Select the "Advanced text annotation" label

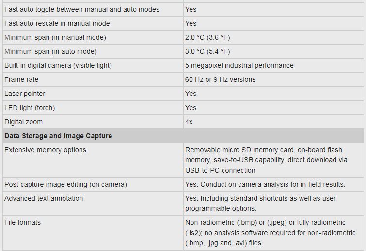pos(44,198)
